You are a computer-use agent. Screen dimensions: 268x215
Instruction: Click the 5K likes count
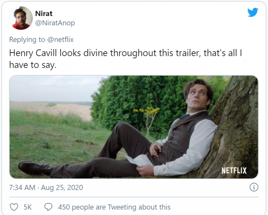(28, 207)
